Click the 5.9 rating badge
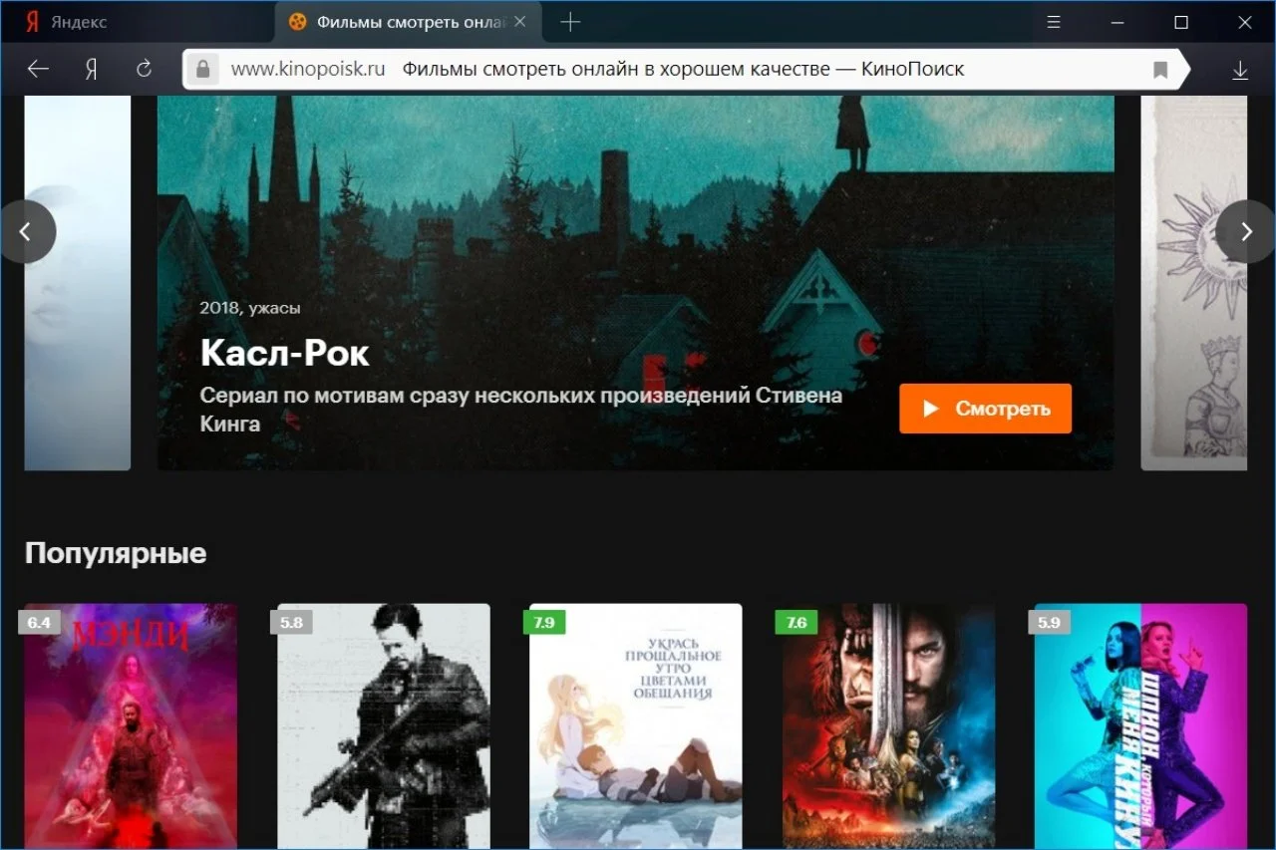 tap(1049, 623)
